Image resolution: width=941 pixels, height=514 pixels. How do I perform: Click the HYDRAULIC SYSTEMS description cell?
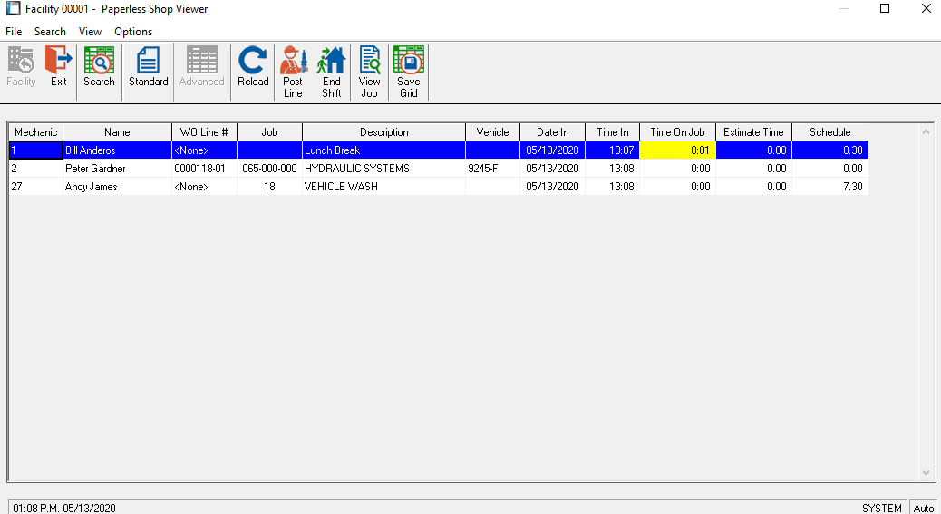point(383,169)
